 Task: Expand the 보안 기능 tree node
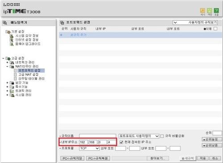tap(7, 83)
